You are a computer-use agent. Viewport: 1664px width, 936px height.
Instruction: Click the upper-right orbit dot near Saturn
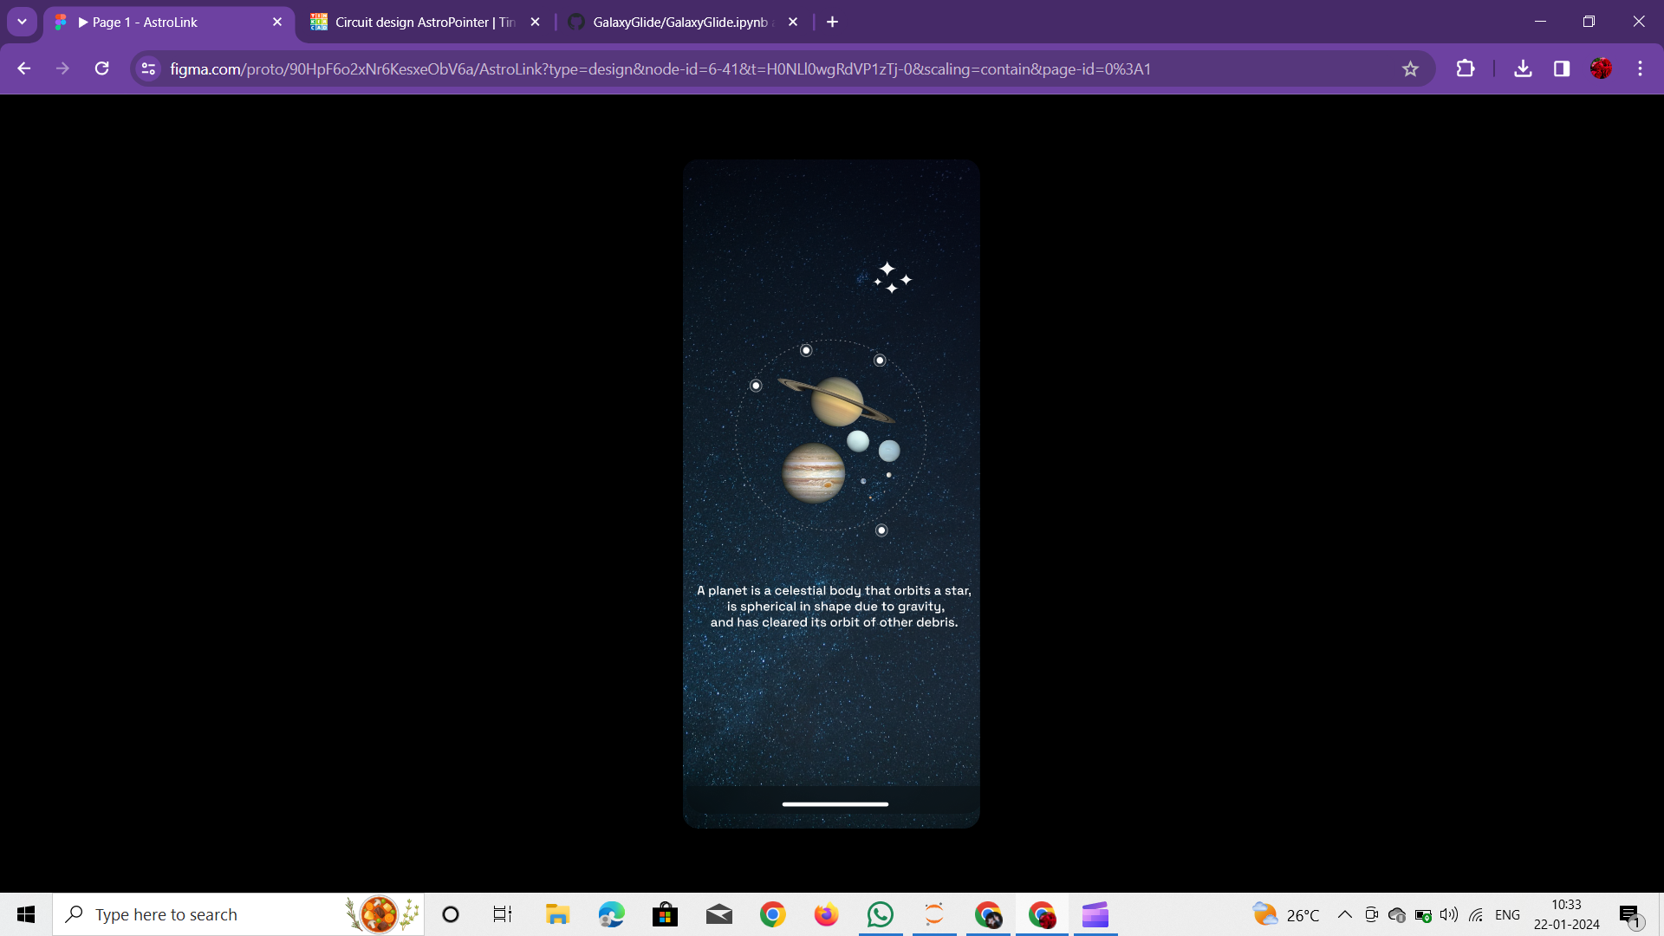click(880, 361)
